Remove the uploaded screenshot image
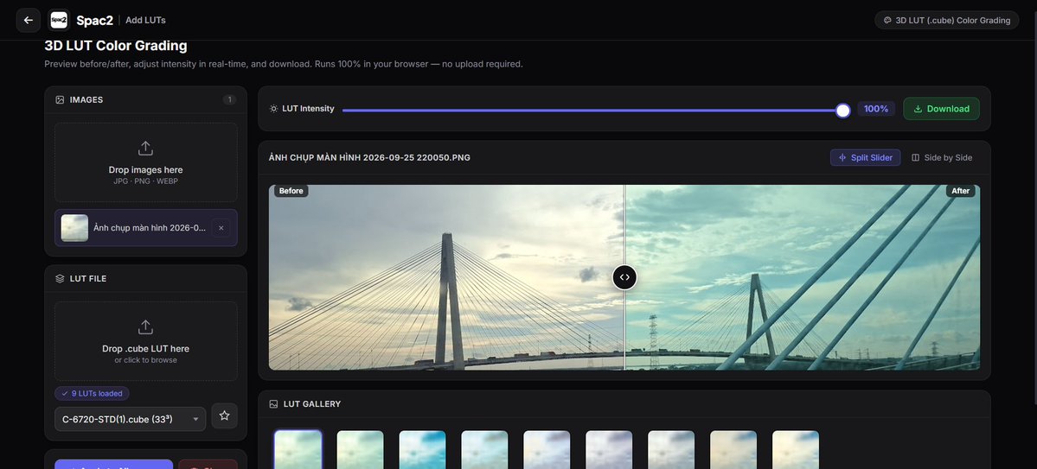This screenshot has height=469, width=1037. [x=221, y=228]
